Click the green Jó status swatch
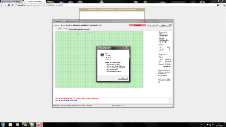Screen dimensions: 226x127 tap(159, 47)
